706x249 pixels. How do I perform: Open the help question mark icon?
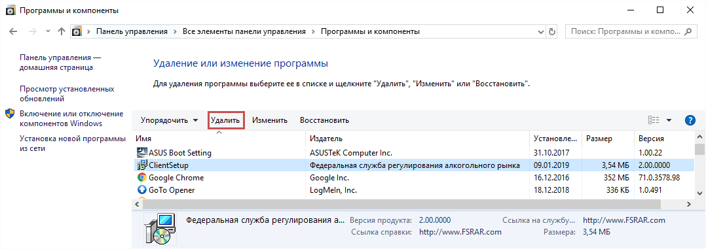pyautogui.click(x=690, y=120)
